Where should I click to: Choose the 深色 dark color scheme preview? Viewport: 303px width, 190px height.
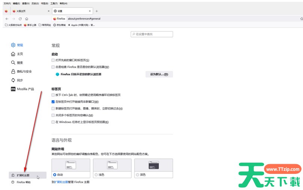(x=154, y=165)
